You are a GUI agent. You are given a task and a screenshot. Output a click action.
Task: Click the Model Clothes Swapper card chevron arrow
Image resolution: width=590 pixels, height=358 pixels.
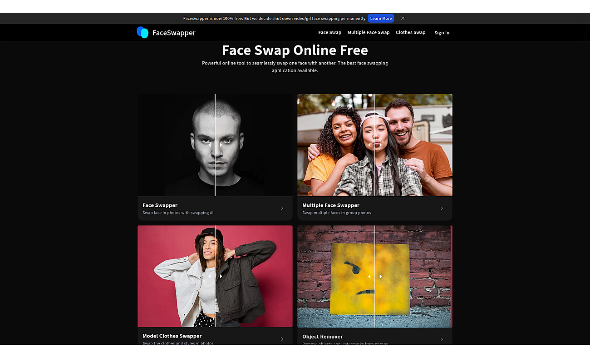click(282, 339)
